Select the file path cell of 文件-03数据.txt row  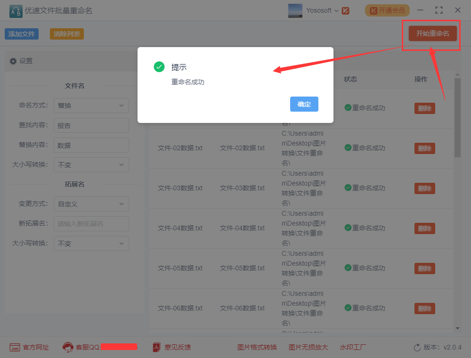pos(304,188)
